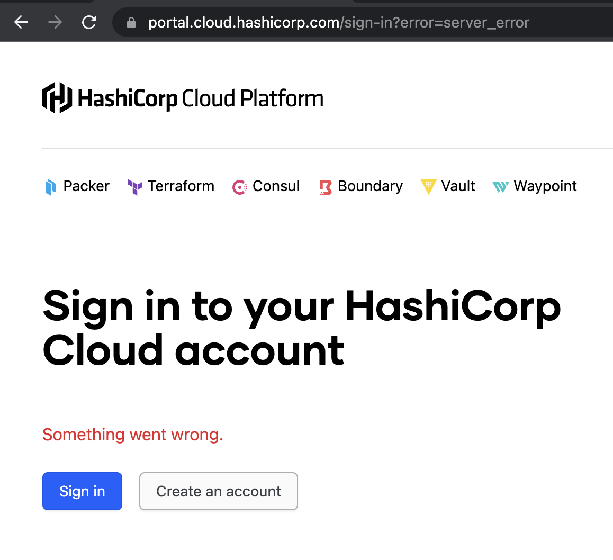The width and height of the screenshot is (613, 560).
Task: Click the Create an account button
Action: tap(219, 491)
